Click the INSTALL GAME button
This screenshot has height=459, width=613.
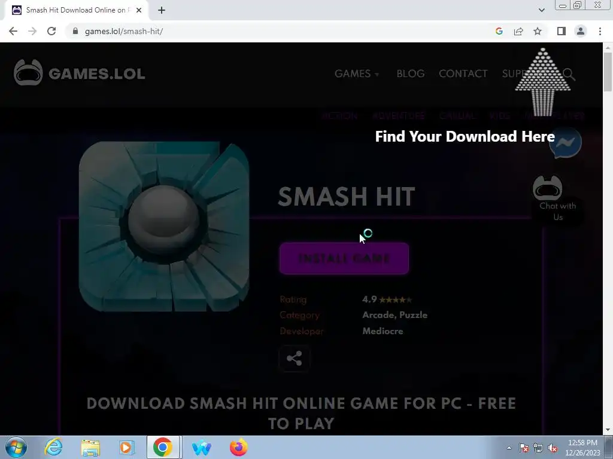(344, 258)
